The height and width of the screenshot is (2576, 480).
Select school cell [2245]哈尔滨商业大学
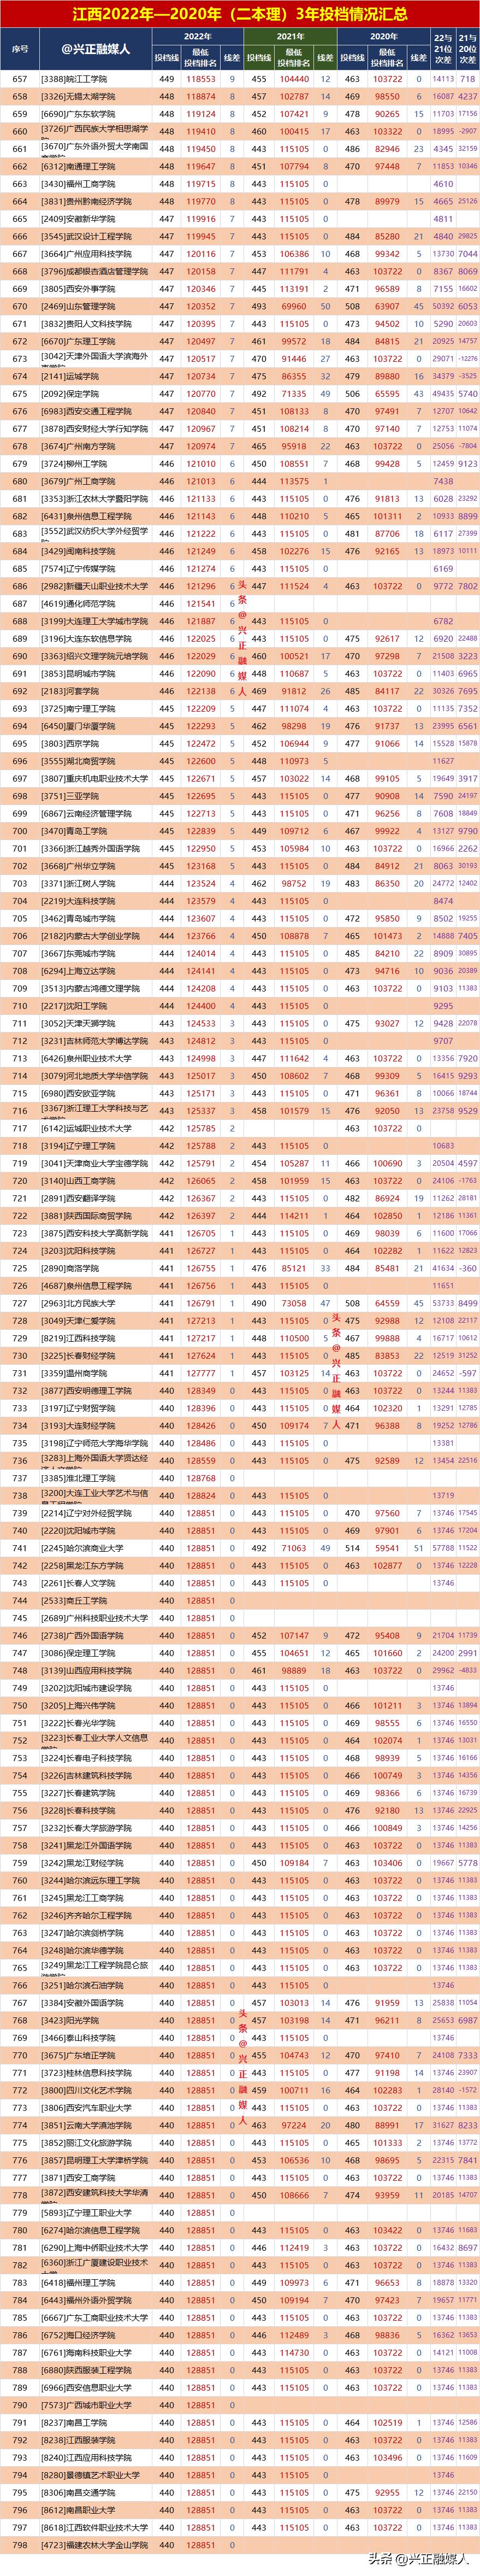tap(95, 1548)
